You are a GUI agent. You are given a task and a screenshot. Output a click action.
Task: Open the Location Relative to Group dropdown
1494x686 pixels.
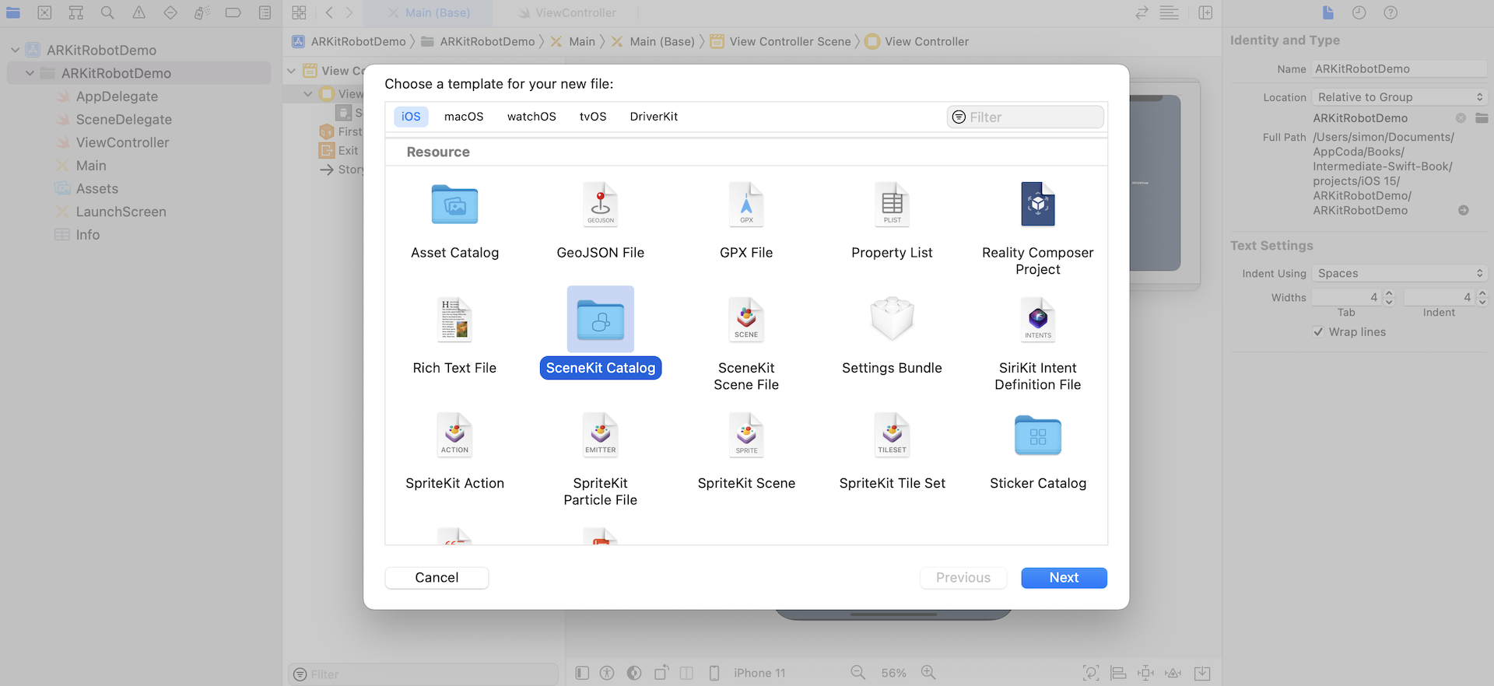[x=1399, y=97]
